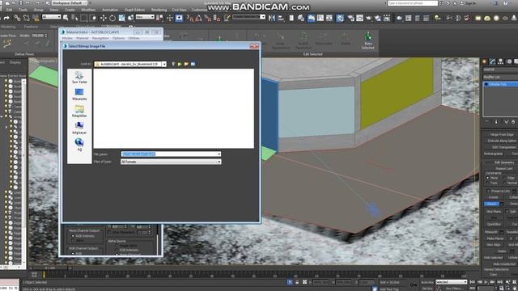Open Select by Name list
The width and height of the screenshot is (518, 291).
[x=74, y=18]
